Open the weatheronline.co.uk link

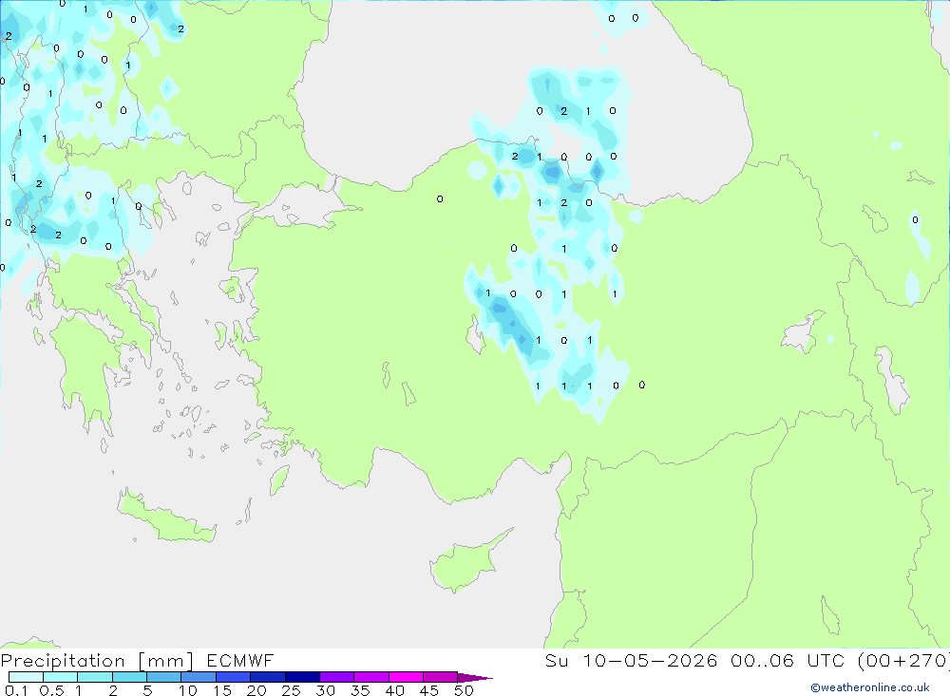870,687
